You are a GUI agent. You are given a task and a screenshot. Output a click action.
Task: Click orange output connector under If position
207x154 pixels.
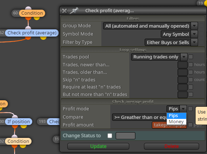(x=15, y=126)
